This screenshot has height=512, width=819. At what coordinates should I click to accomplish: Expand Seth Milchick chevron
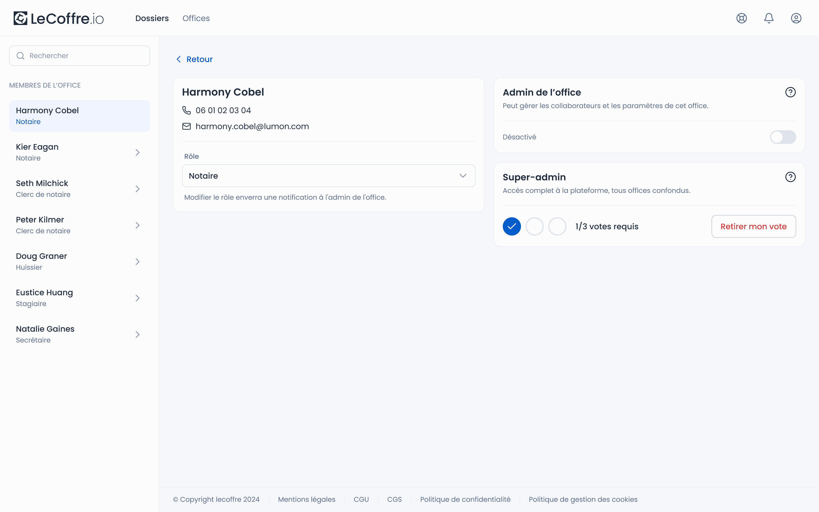coord(137,189)
